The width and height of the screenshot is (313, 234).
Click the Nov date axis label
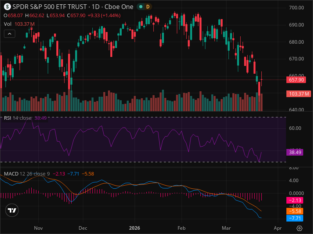[x=38, y=228]
